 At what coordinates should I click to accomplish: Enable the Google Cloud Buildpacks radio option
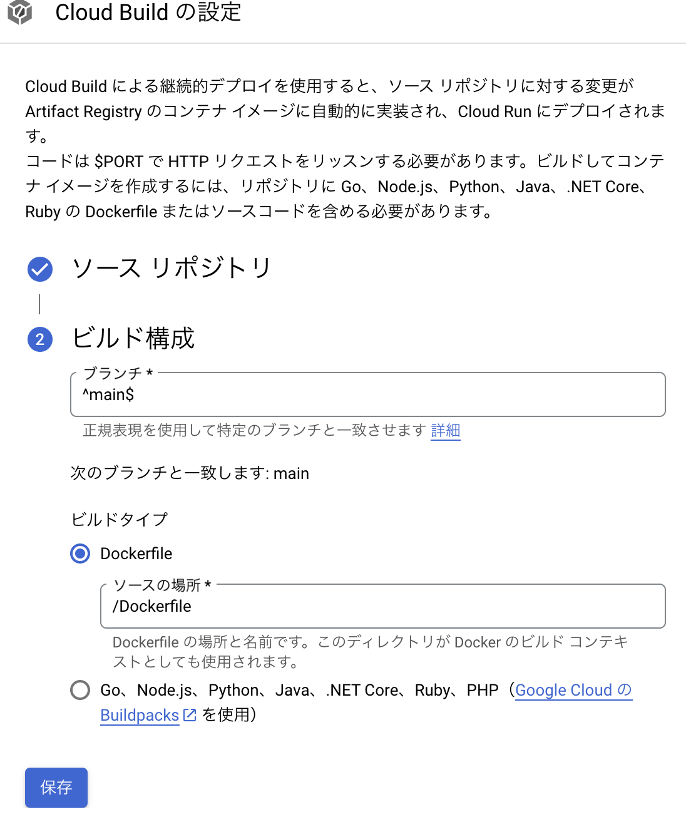tap(79, 690)
